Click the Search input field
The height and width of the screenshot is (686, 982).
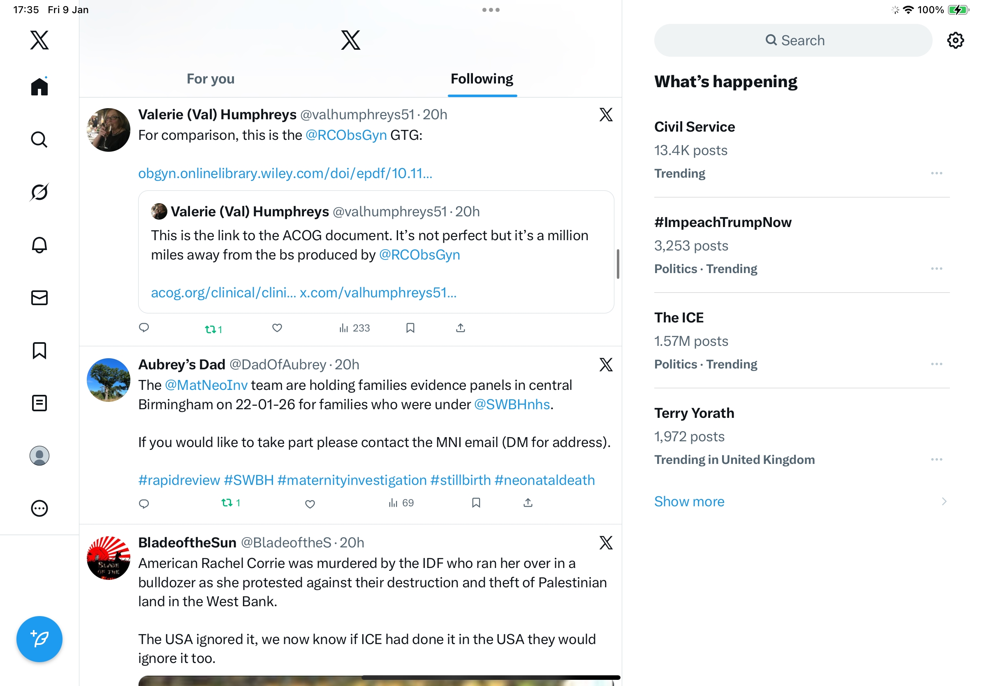pyautogui.click(x=793, y=41)
